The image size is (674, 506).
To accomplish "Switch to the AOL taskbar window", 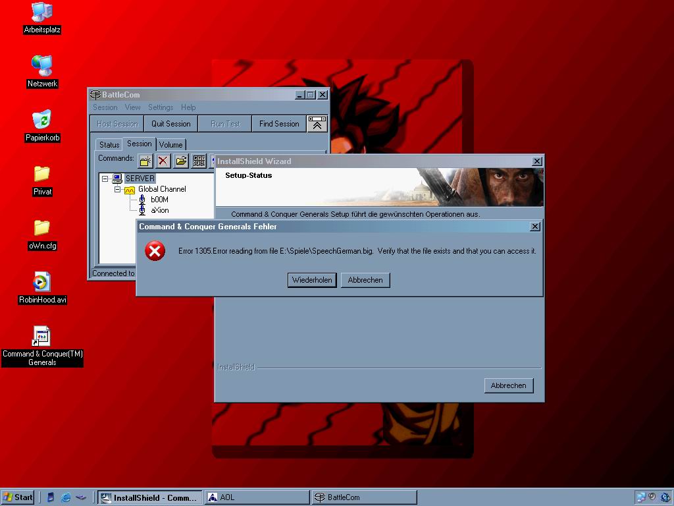I will pos(257,497).
